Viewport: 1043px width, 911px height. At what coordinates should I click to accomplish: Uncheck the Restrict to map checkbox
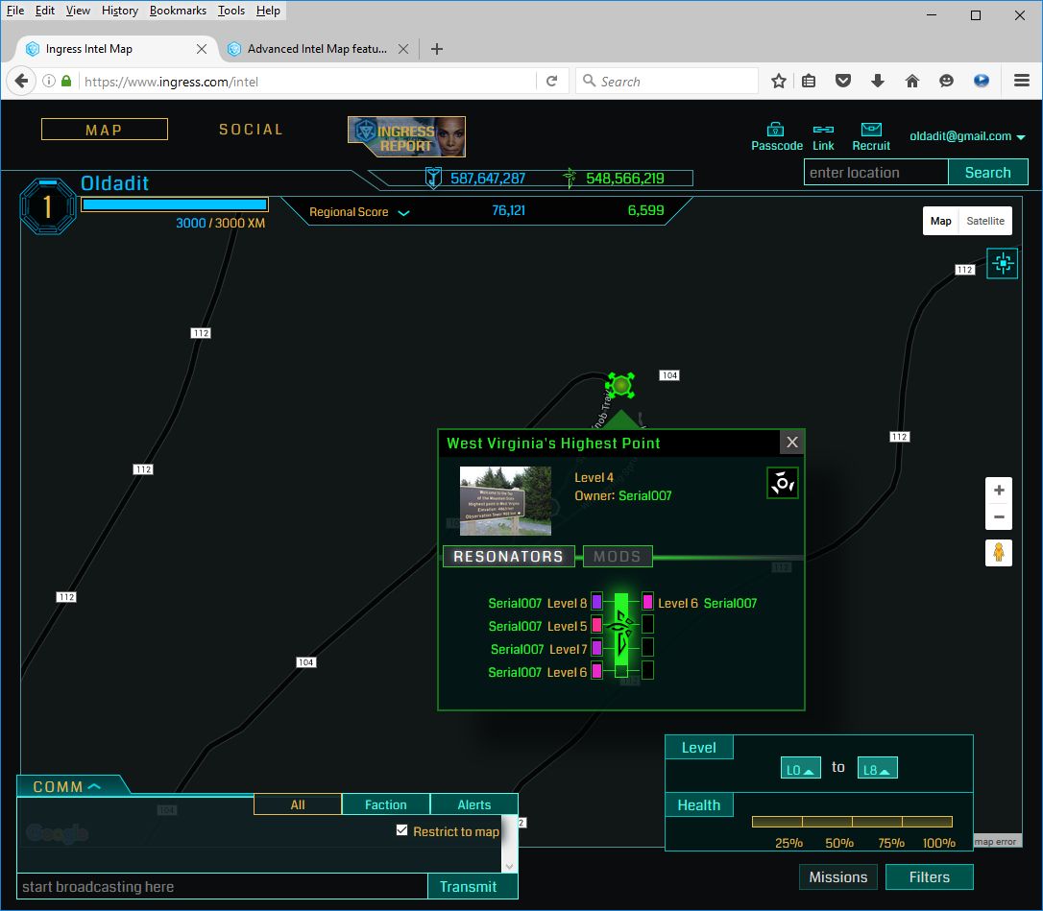[x=402, y=830]
